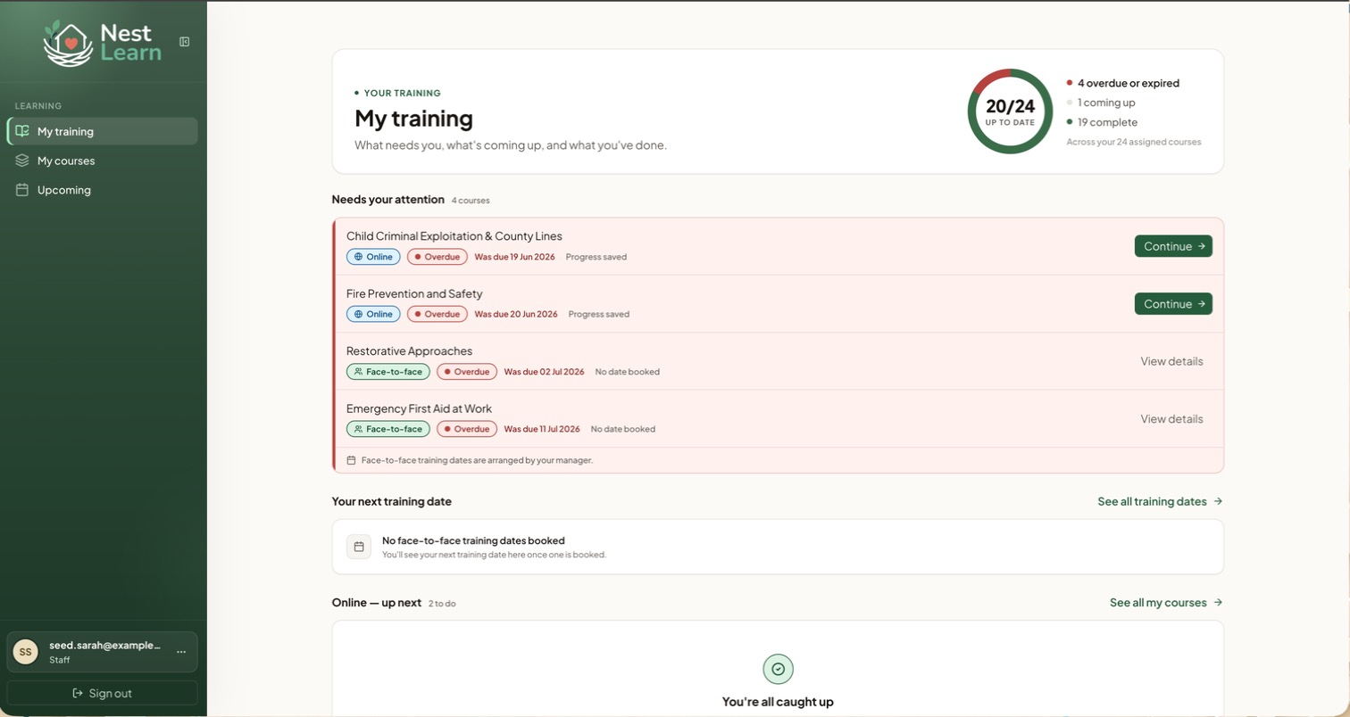Continue the Fire Prevention and Safety course
The image size is (1350, 717).
pyautogui.click(x=1173, y=304)
